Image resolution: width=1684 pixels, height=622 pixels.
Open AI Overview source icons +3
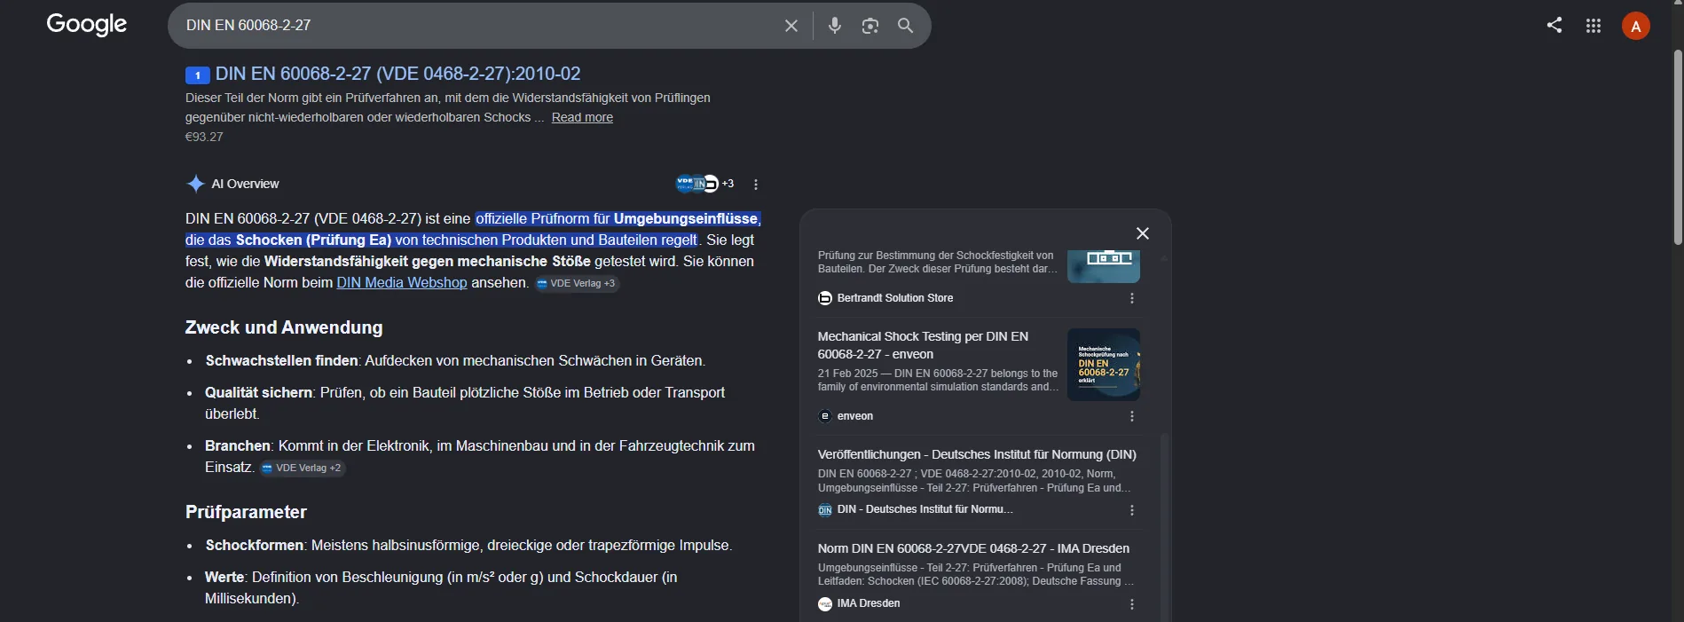point(704,184)
